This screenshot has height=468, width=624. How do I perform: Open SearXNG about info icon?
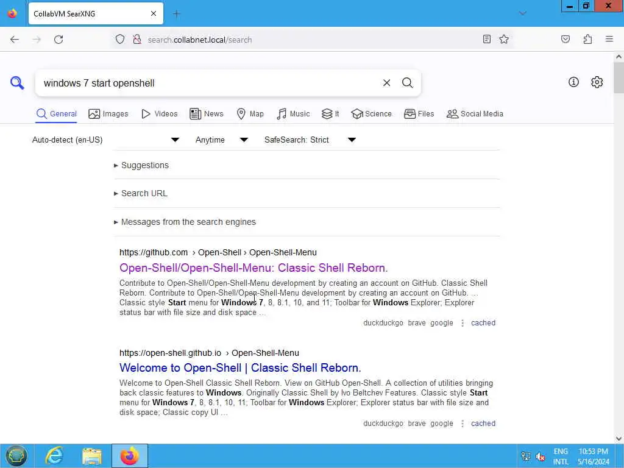573,82
